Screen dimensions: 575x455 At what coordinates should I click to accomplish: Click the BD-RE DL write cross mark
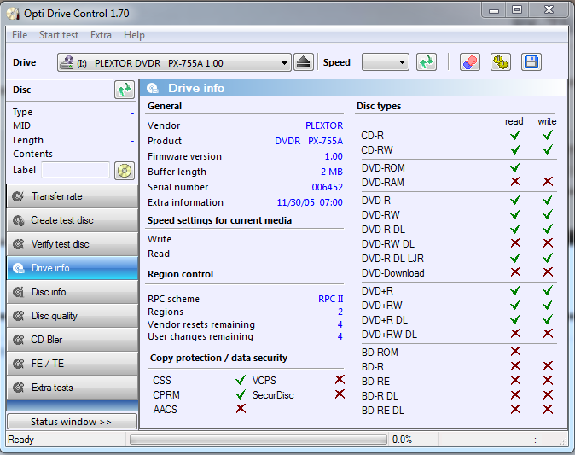point(549,409)
